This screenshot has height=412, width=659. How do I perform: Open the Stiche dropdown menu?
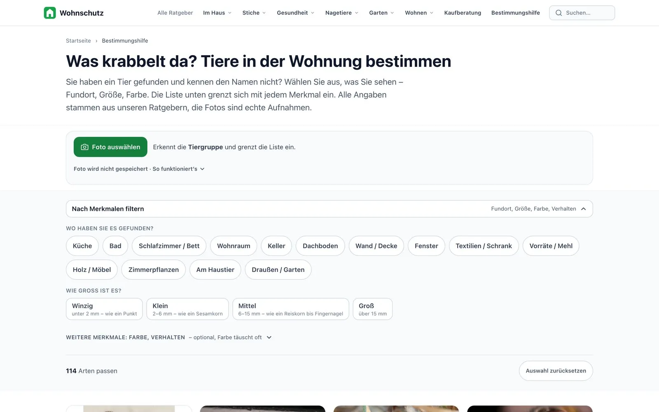[x=254, y=13]
